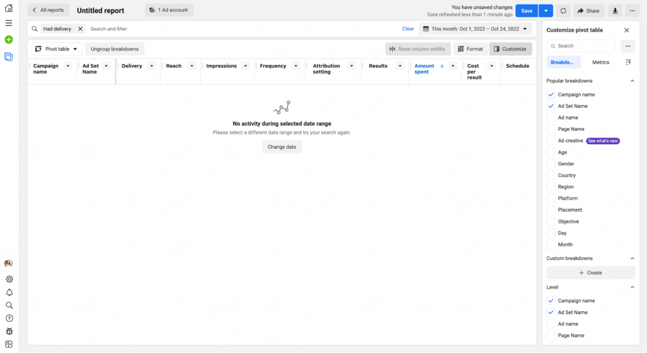
Task: Select the Breakdowns tab
Action: 563,62
